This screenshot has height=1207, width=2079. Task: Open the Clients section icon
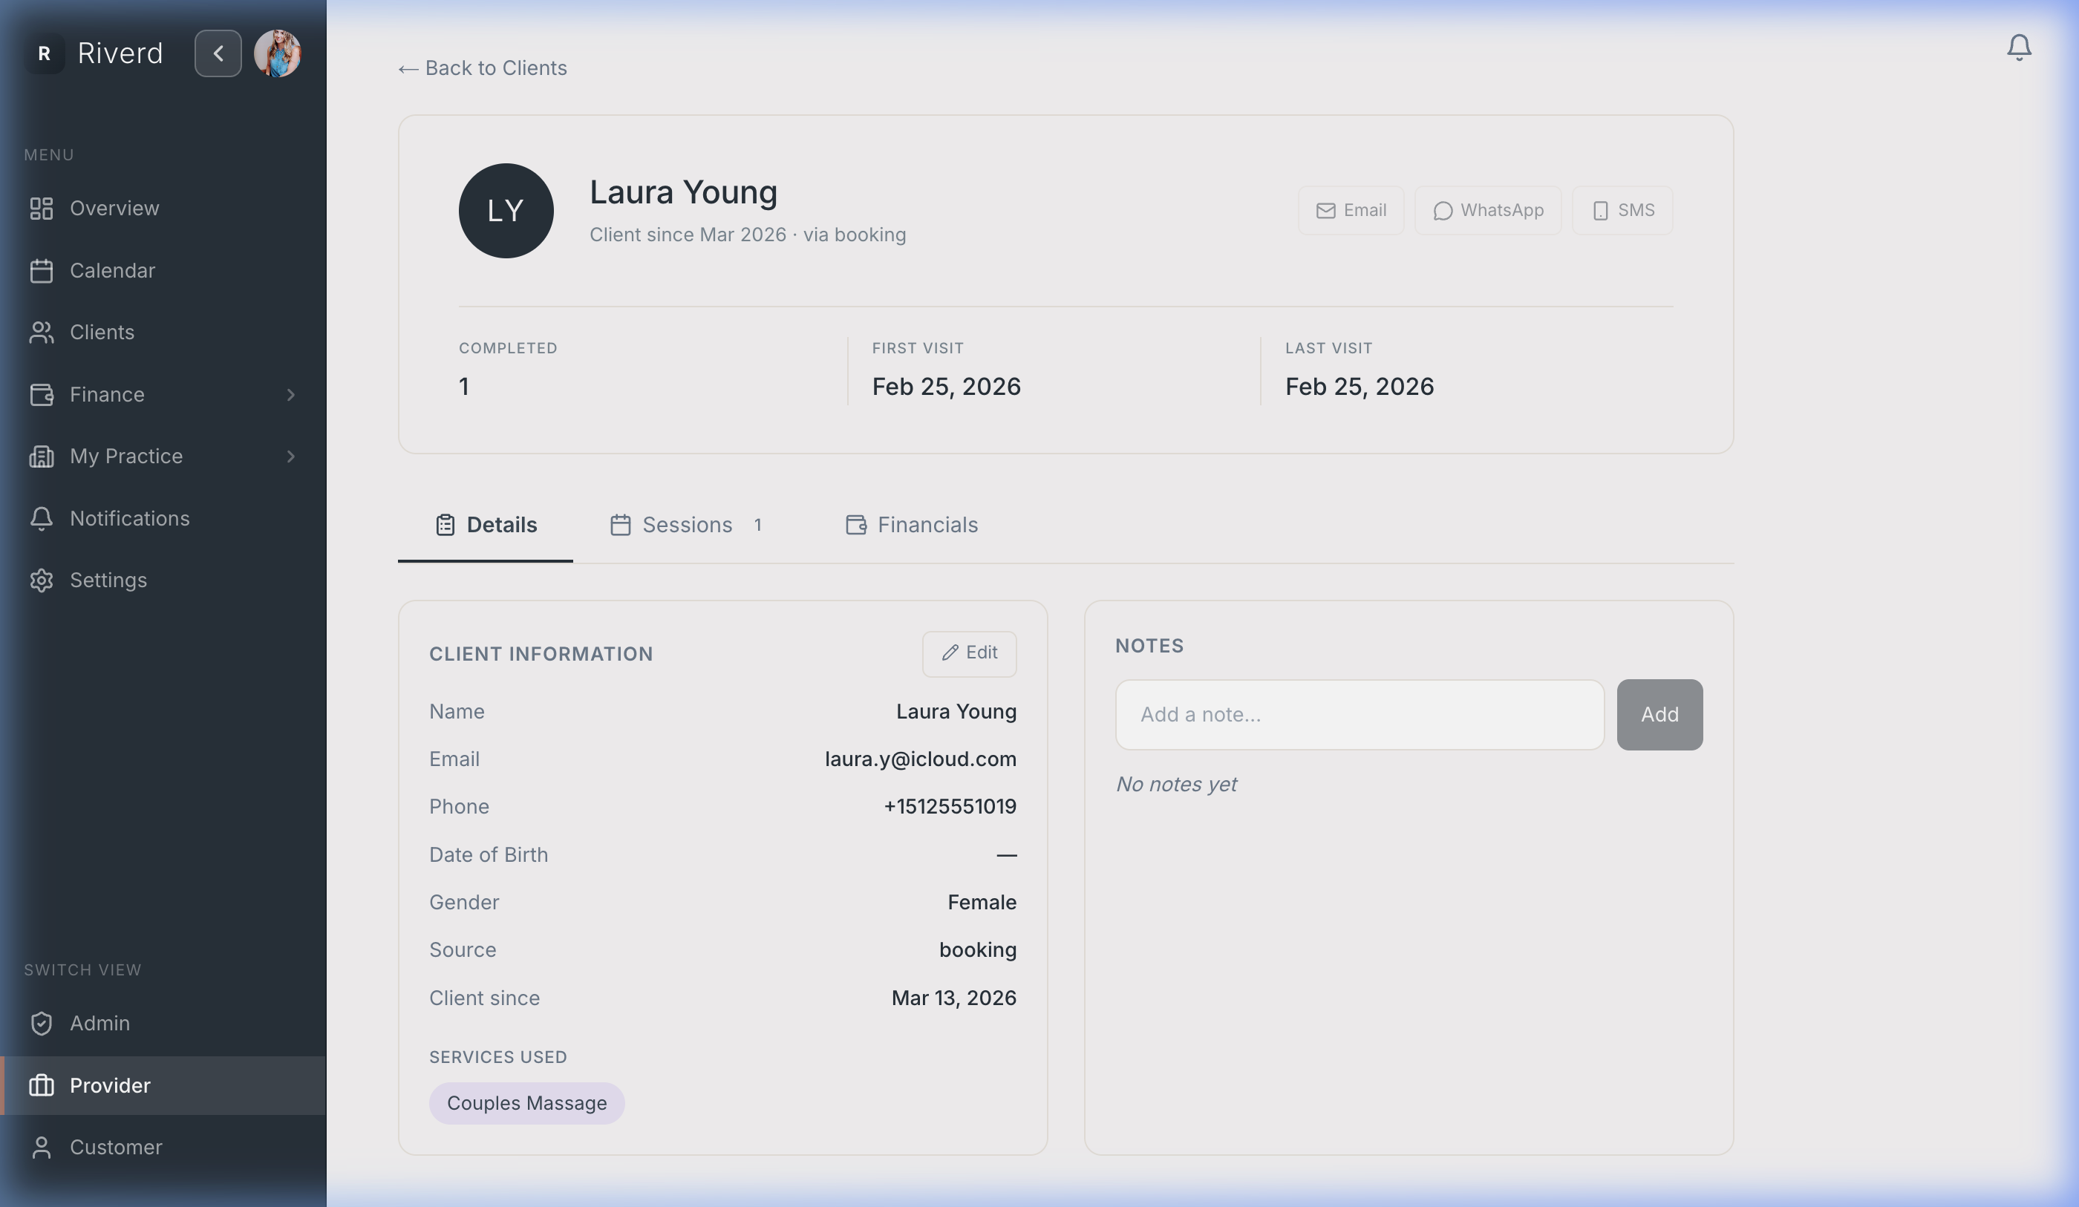pyautogui.click(x=42, y=333)
